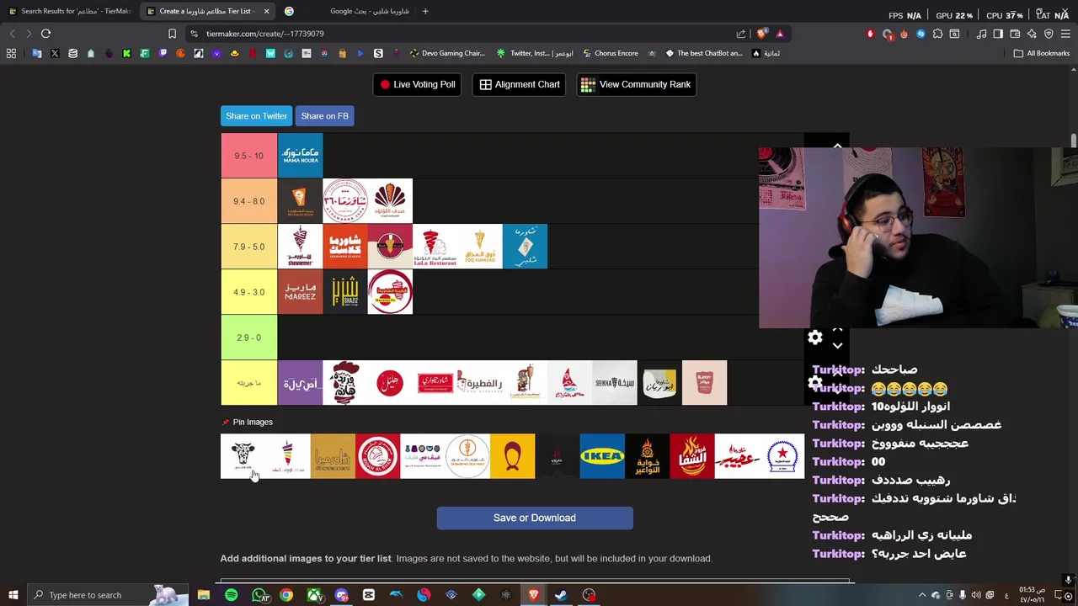Open Steam from the taskbar
This screenshot has height=606, width=1078.
(x=561, y=595)
